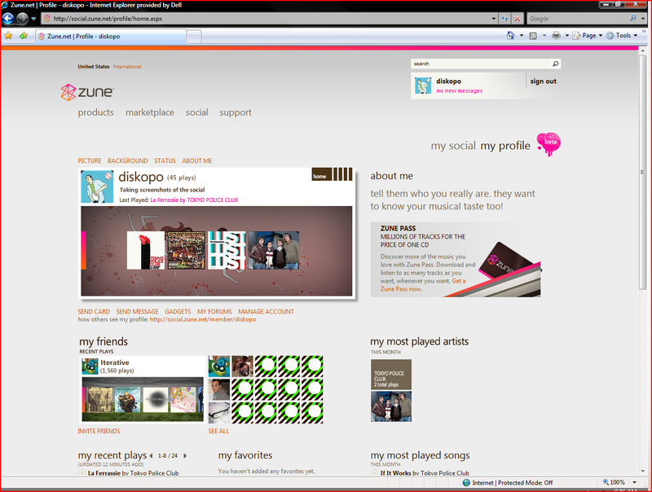Expand the zoom level dropdown arrow
The width and height of the screenshot is (652, 492).
(635, 482)
